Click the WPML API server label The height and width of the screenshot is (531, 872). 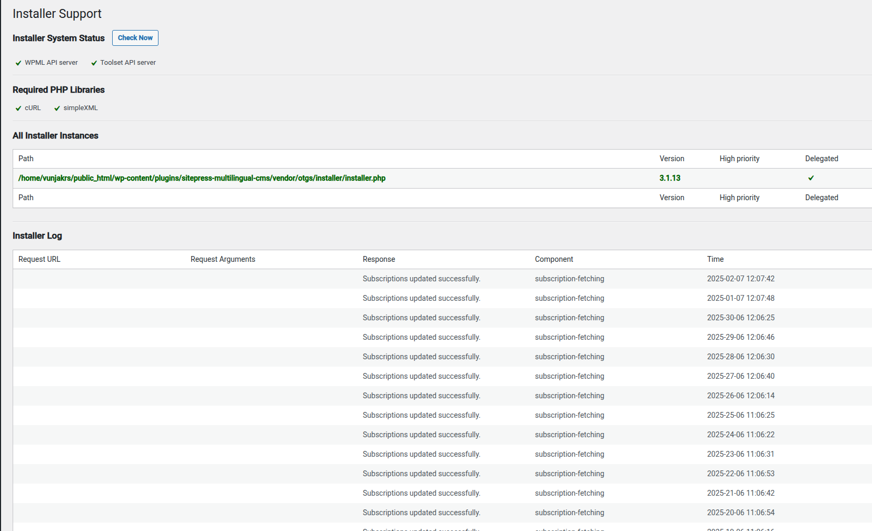(x=51, y=63)
